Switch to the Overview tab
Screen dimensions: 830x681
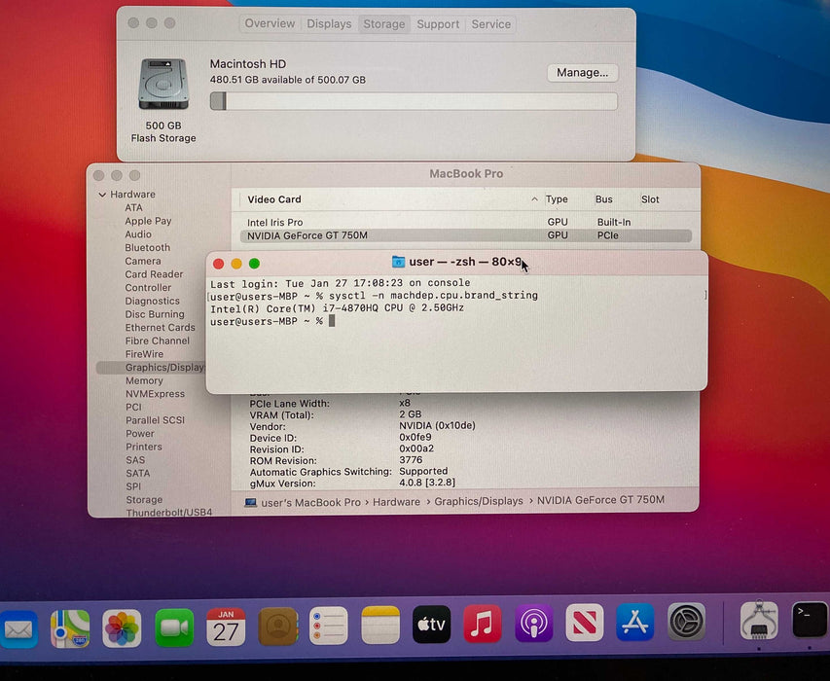coord(270,23)
